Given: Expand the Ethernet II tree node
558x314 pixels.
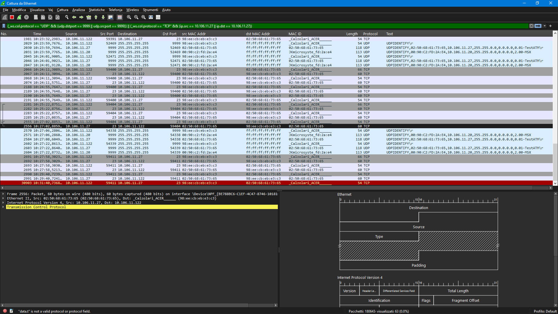Looking at the screenshot, I should coord(3,198).
